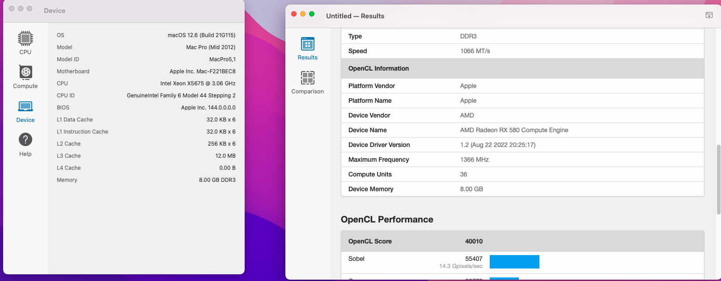The height and width of the screenshot is (281, 721).
Task: Switch to the Results view
Action: 308,49
